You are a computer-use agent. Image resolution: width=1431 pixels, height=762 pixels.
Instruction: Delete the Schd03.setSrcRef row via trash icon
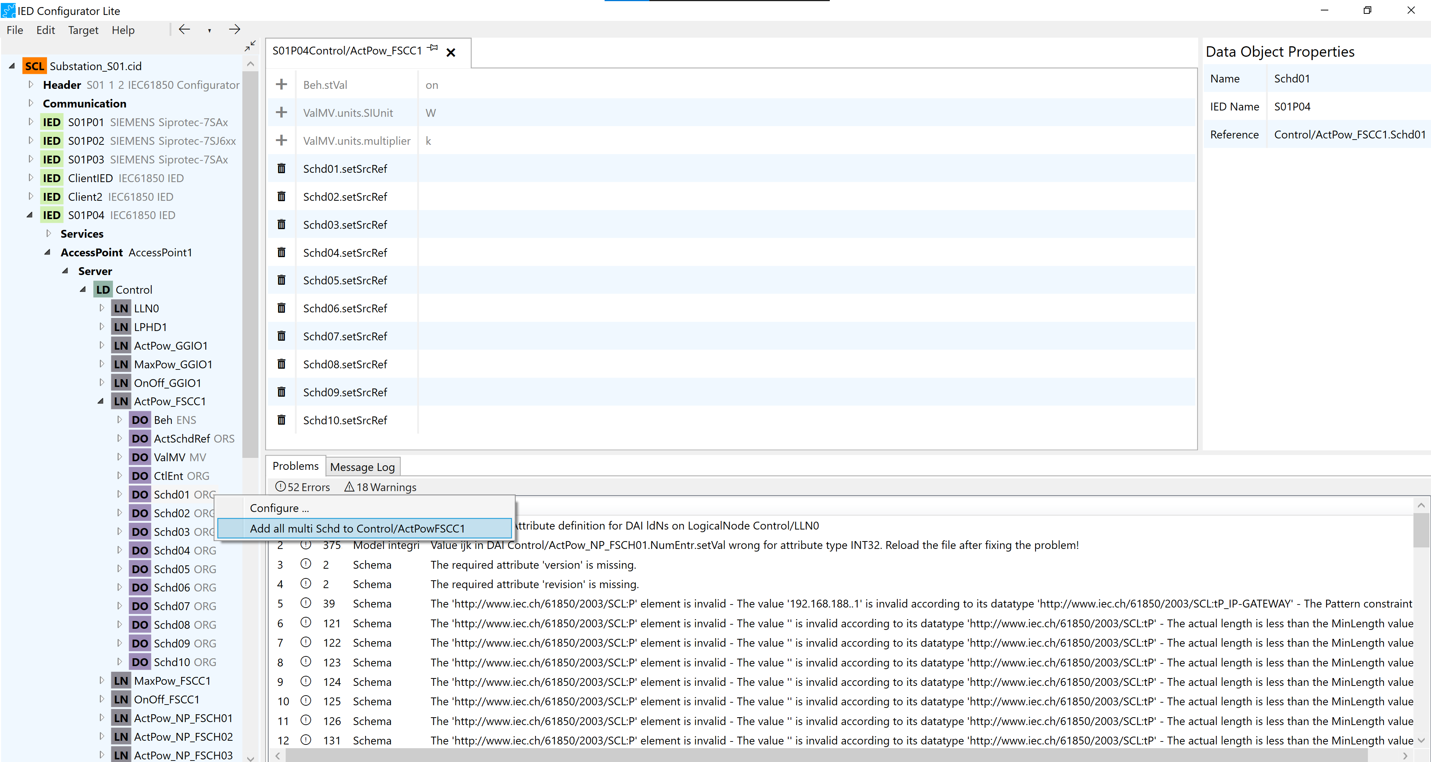point(281,224)
